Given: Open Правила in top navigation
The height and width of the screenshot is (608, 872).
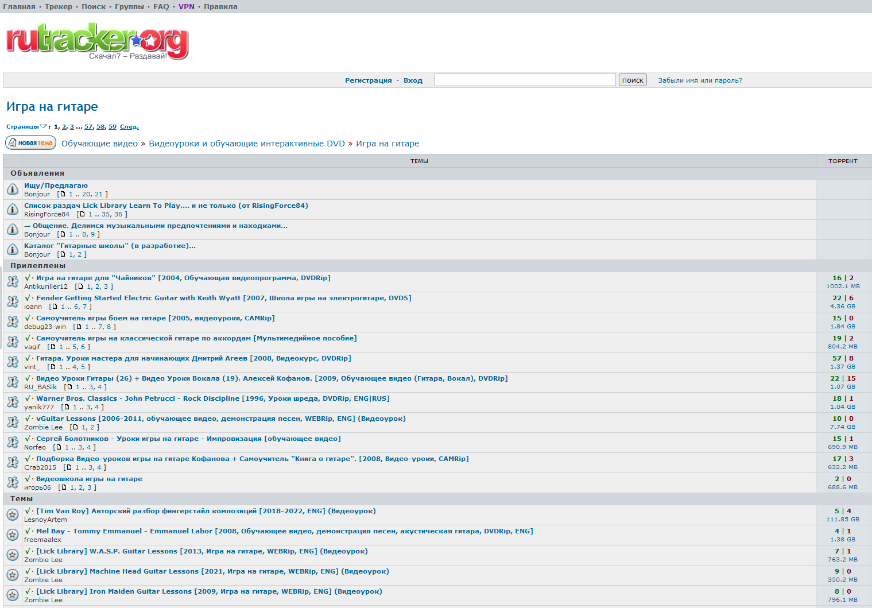Looking at the screenshot, I should [x=220, y=7].
